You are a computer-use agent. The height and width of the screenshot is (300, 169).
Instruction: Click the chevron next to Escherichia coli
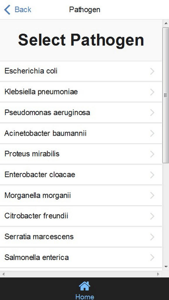152,71
